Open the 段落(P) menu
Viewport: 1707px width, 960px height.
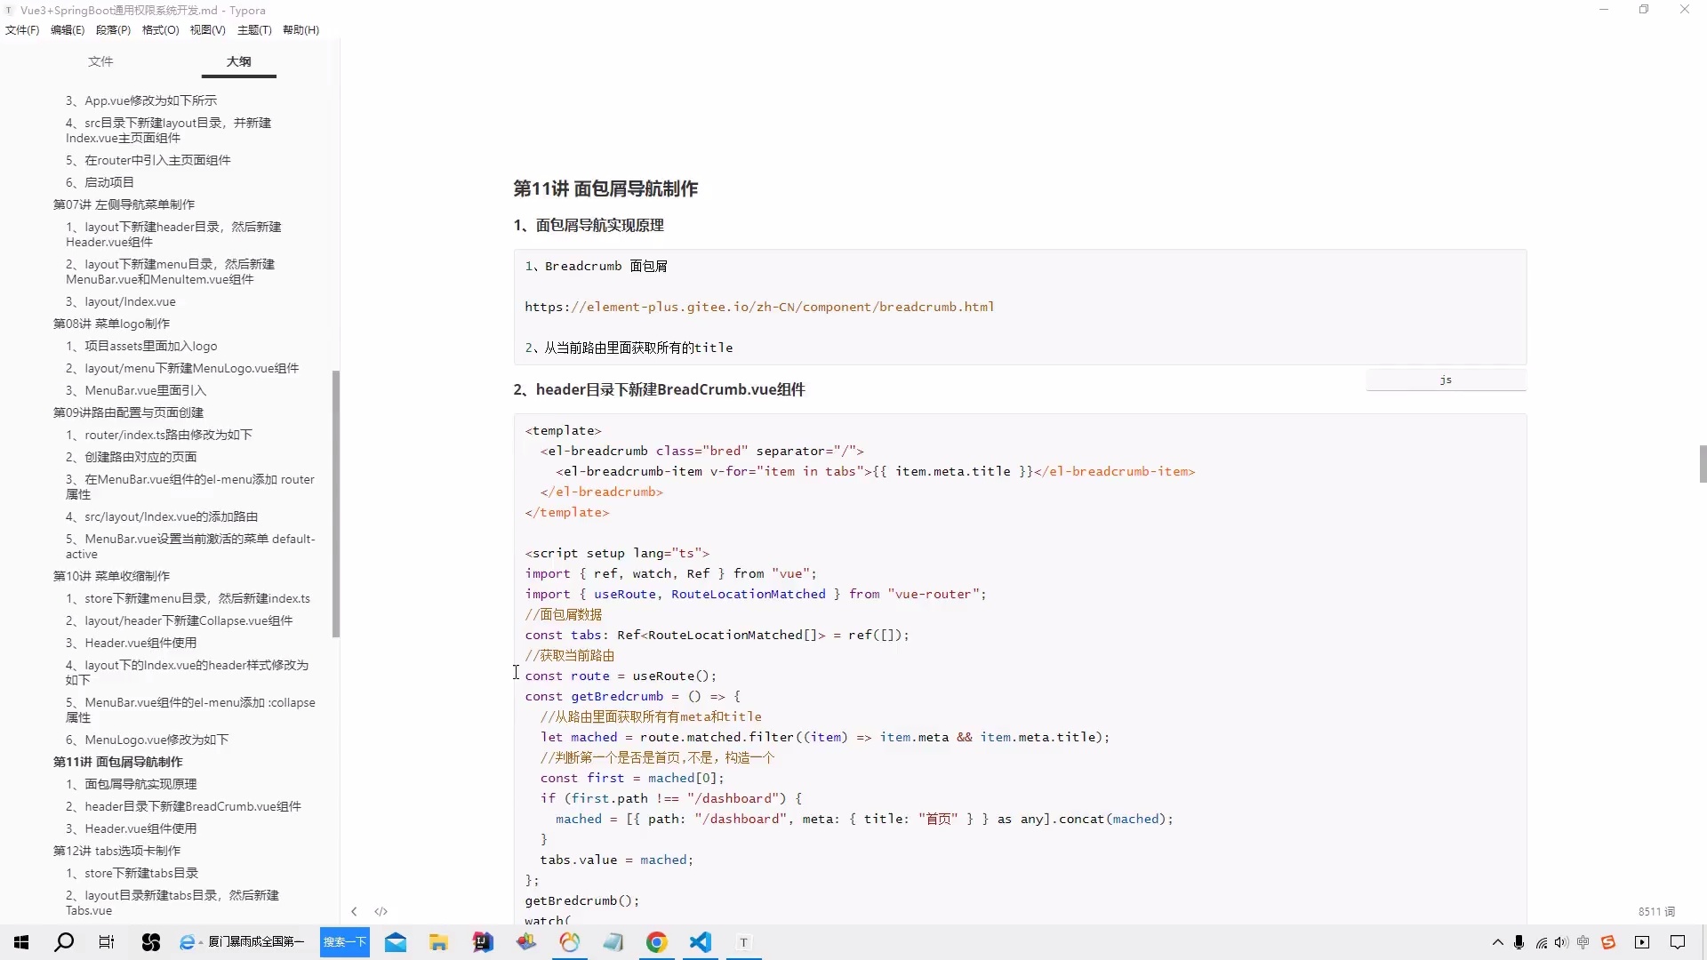pyautogui.click(x=113, y=29)
